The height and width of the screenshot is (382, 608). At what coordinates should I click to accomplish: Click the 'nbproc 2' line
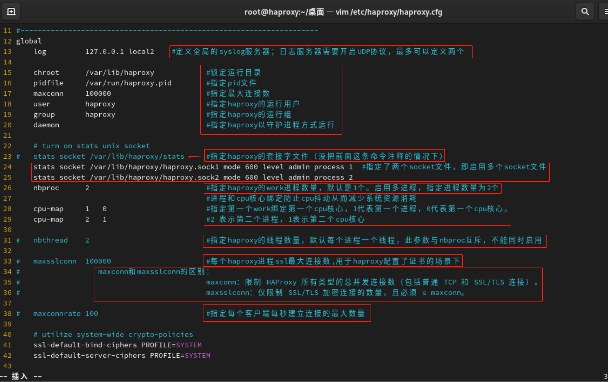click(61, 188)
